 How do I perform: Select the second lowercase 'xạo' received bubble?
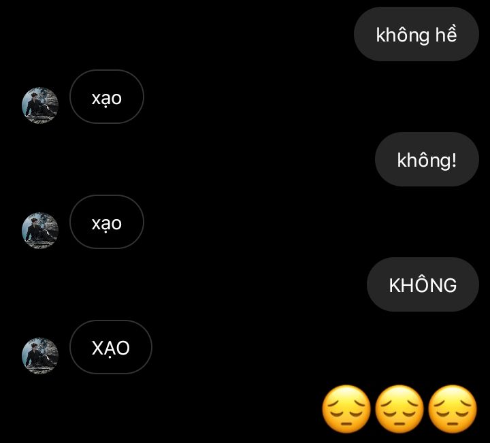click(x=107, y=222)
